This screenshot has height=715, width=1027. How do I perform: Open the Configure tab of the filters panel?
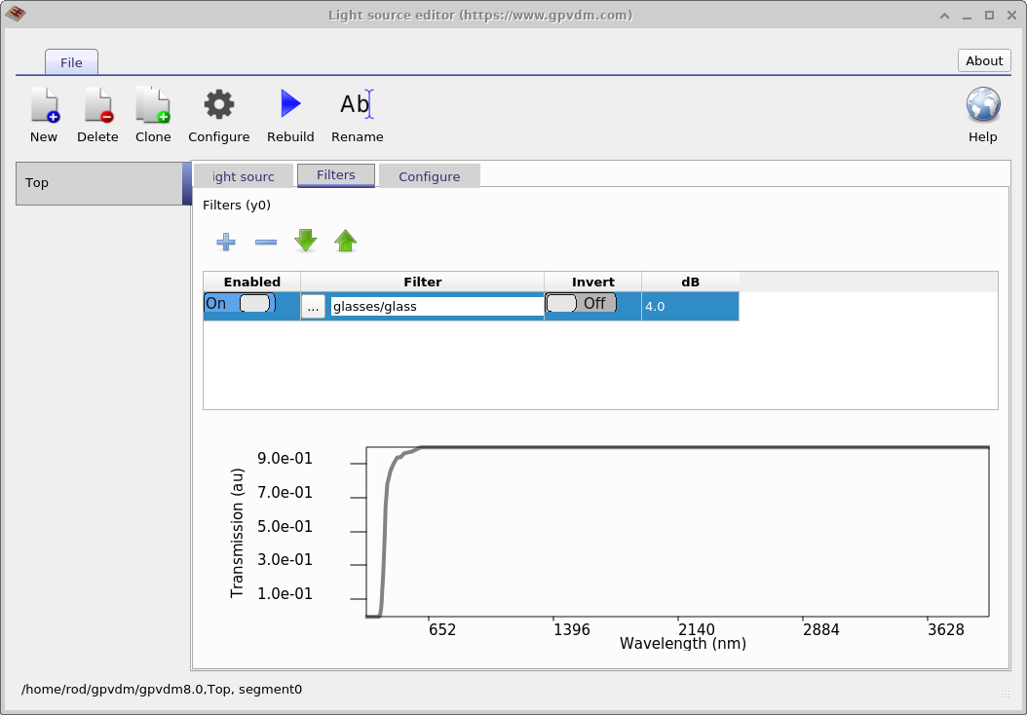point(429,176)
